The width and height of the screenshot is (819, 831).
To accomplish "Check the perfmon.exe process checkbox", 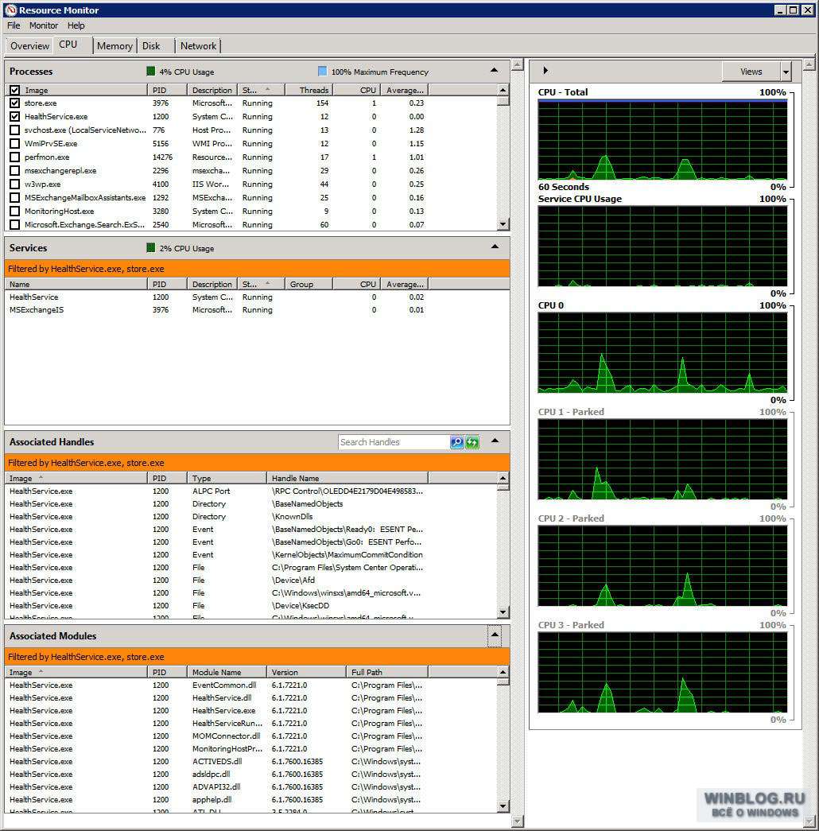I will pos(15,157).
